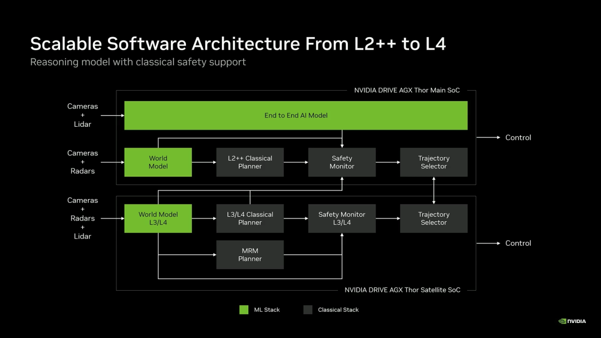Select the upper Control output label
The height and width of the screenshot is (338, 601).
click(518, 137)
